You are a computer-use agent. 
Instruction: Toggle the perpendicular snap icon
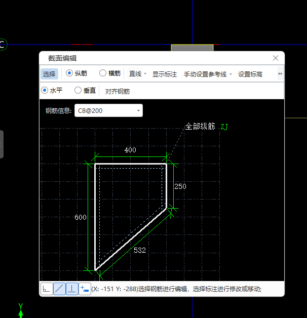72,289
